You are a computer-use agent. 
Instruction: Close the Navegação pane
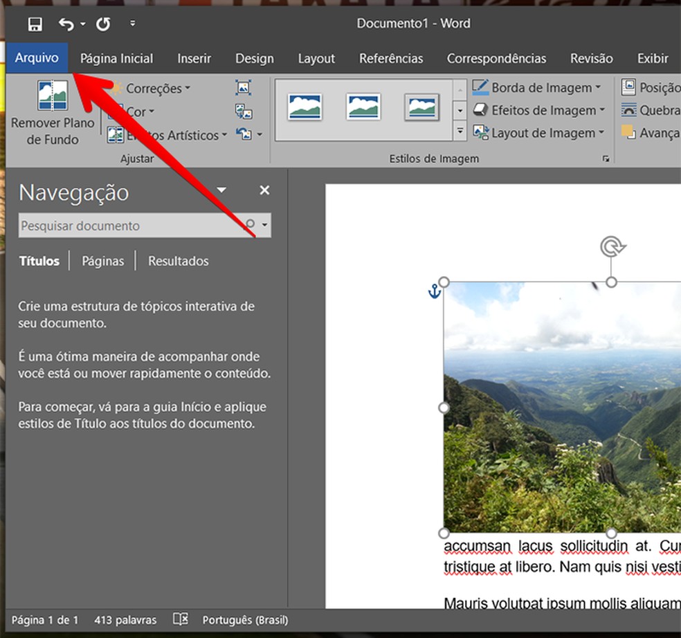click(264, 190)
